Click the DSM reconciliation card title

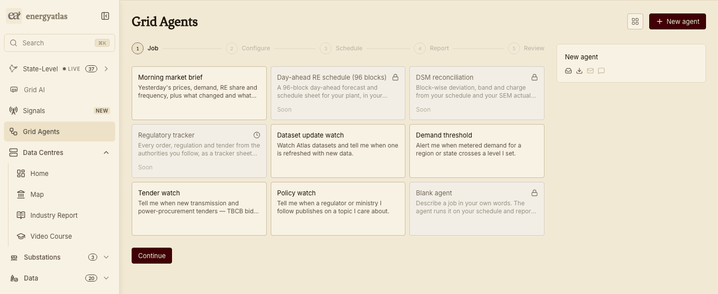tap(445, 77)
